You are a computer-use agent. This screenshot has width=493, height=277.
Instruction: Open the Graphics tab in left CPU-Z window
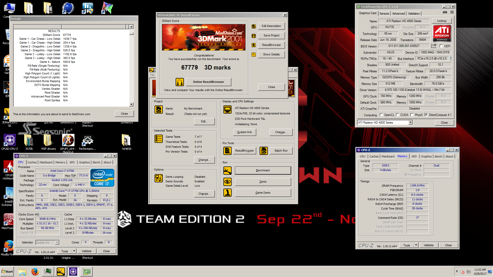coord(84,162)
